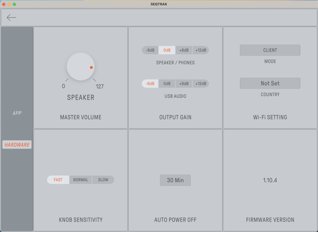Set USB Audio gain to 0dB
318x232 pixels.
(167, 84)
